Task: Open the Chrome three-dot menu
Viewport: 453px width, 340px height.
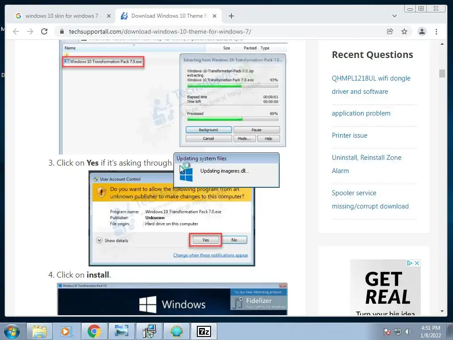Action: coord(436,31)
